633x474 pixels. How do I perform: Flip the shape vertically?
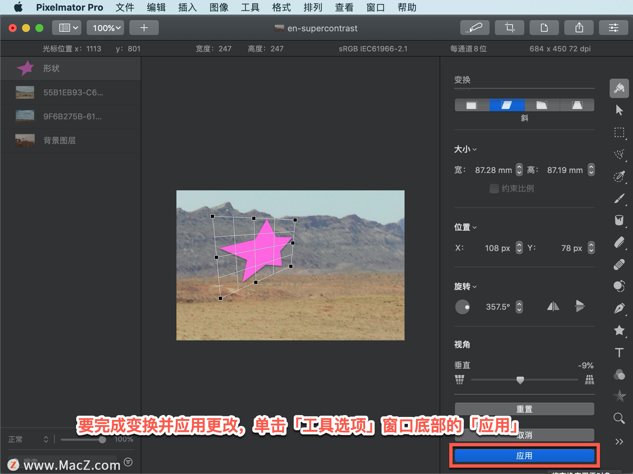(580, 306)
